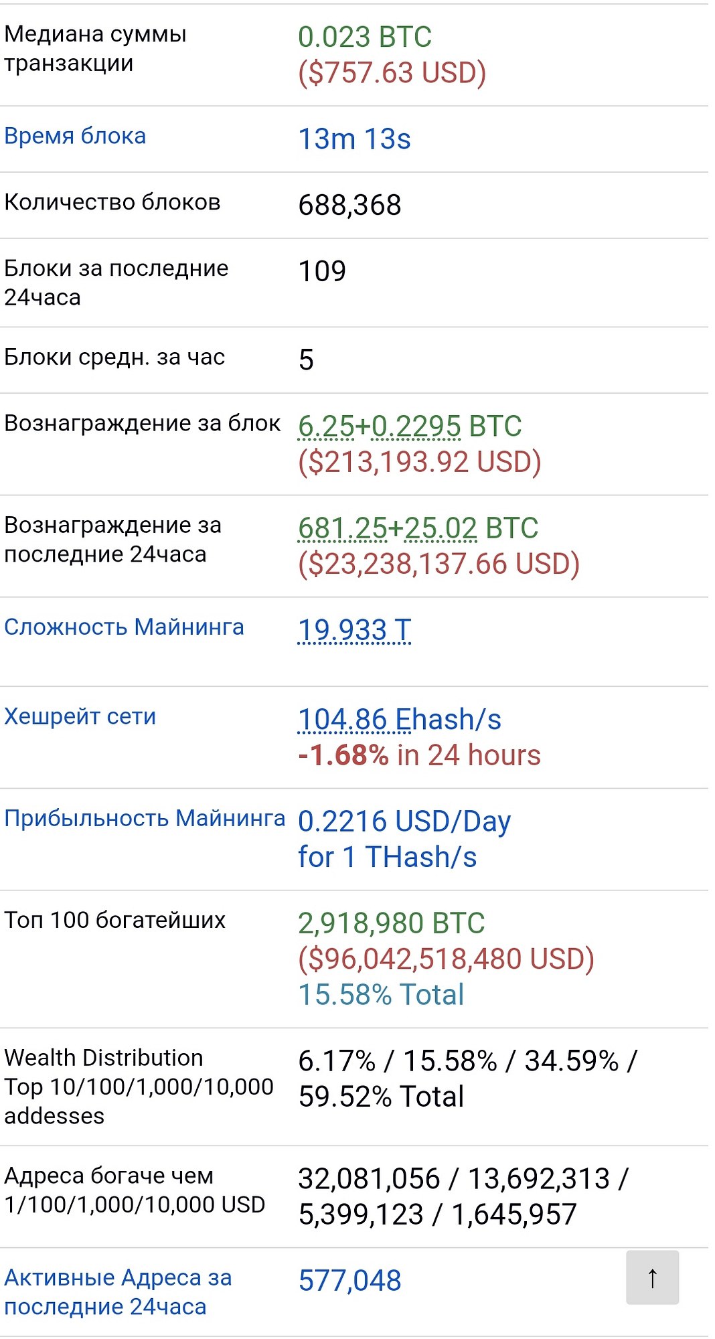Click the 688,368 block count value
The image size is (715, 1339).
coord(349,206)
